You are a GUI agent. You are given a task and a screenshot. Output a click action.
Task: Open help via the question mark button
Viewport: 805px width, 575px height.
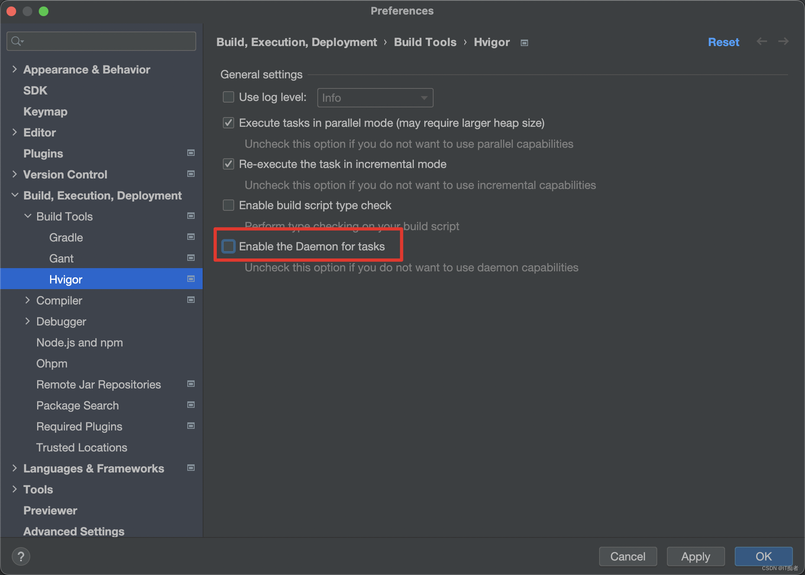click(21, 556)
